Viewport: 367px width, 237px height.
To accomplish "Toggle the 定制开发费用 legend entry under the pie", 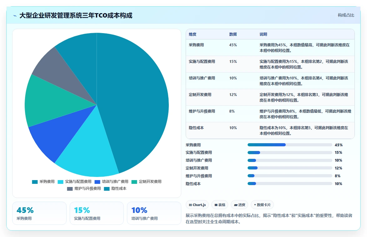I will 146,182.
